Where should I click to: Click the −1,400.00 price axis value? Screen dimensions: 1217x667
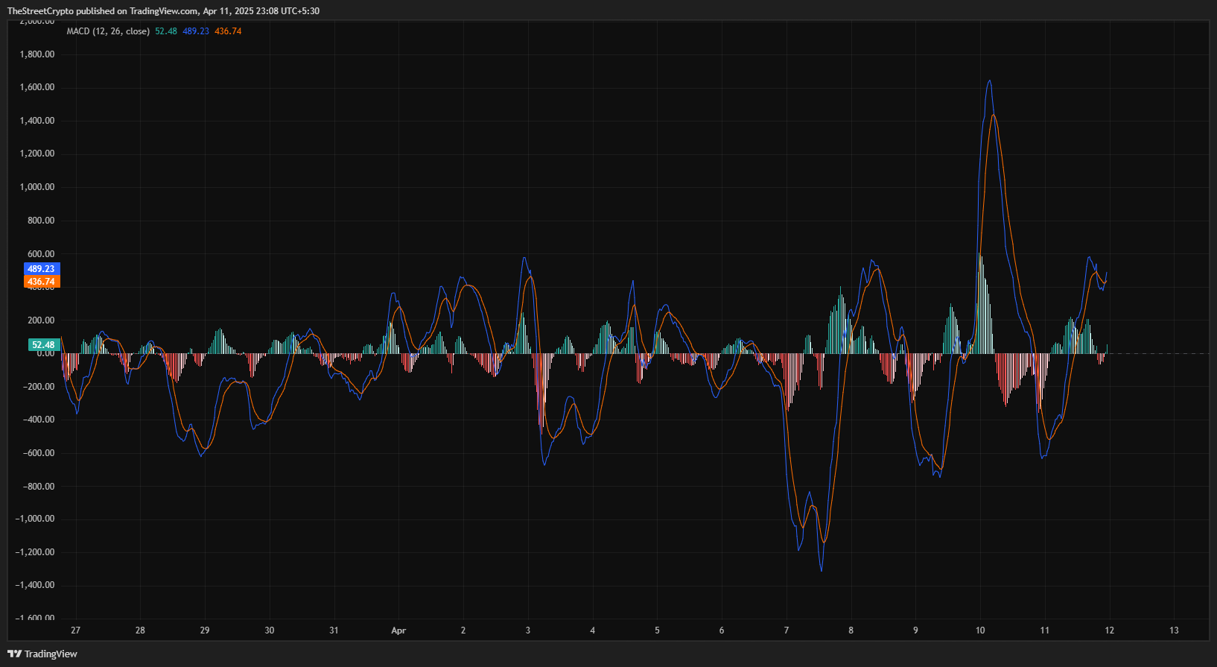pyautogui.click(x=34, y=585)
